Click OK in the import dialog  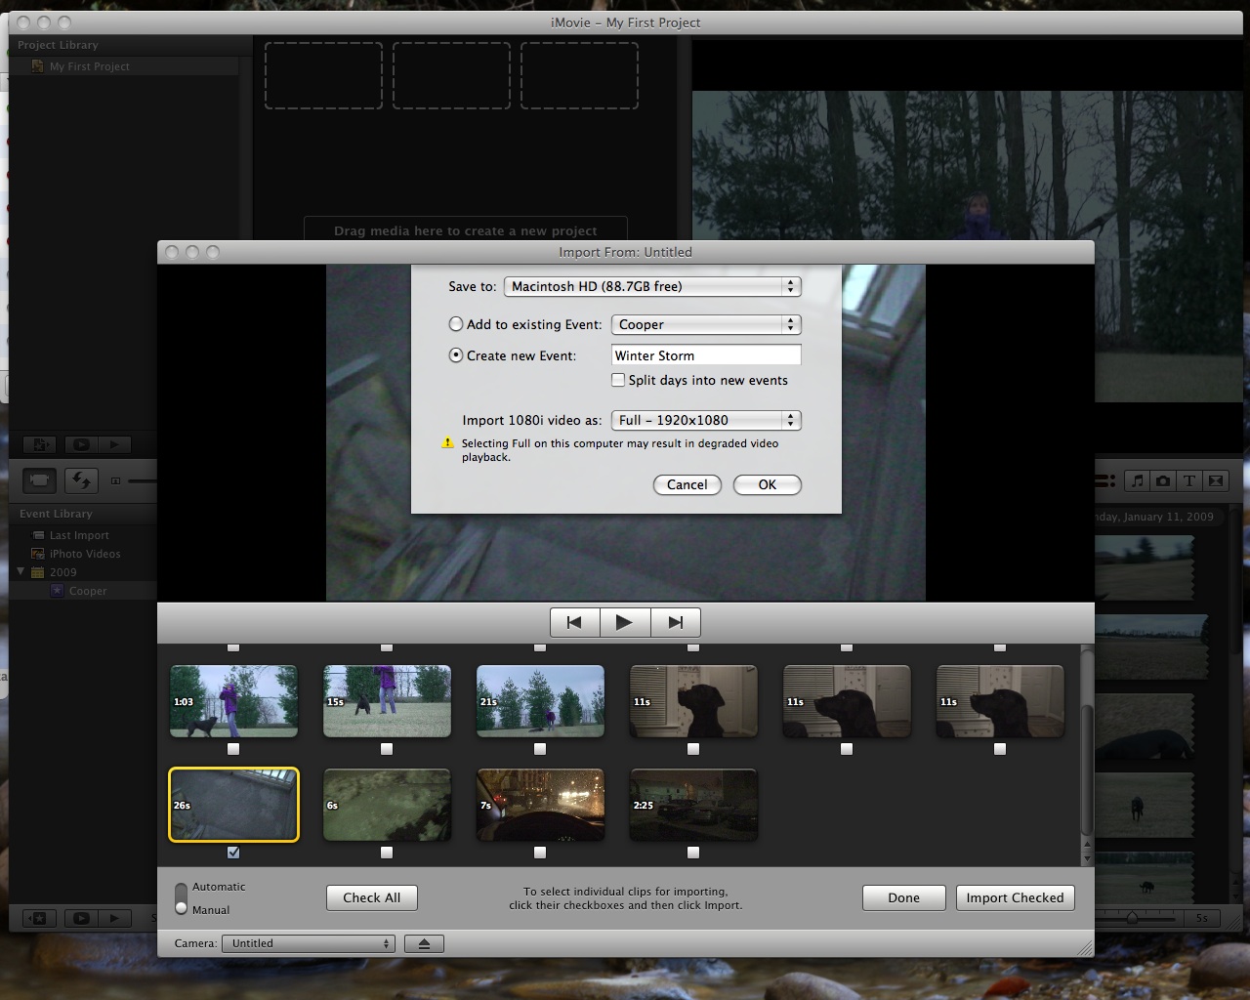768,484
